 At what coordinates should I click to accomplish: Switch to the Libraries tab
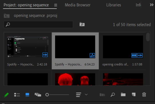114,5
